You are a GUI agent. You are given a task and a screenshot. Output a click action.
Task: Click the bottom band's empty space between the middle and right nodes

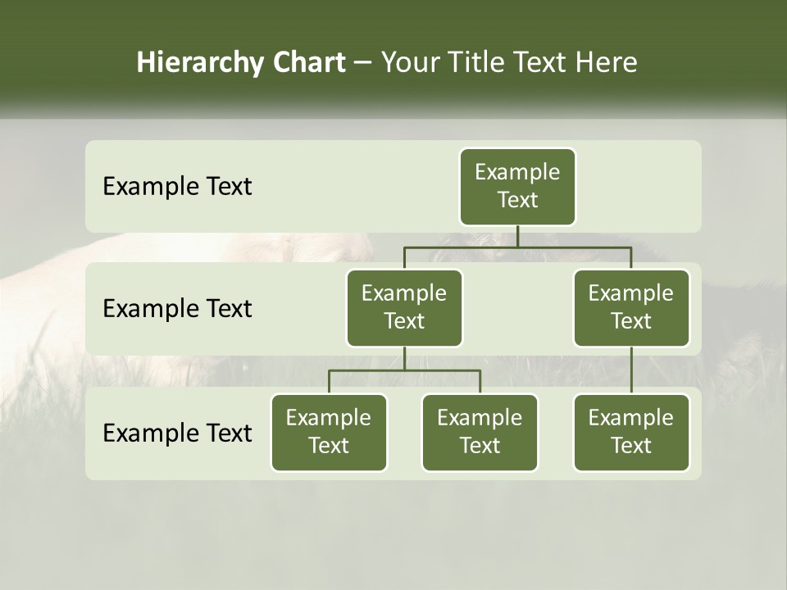(556, 433)
